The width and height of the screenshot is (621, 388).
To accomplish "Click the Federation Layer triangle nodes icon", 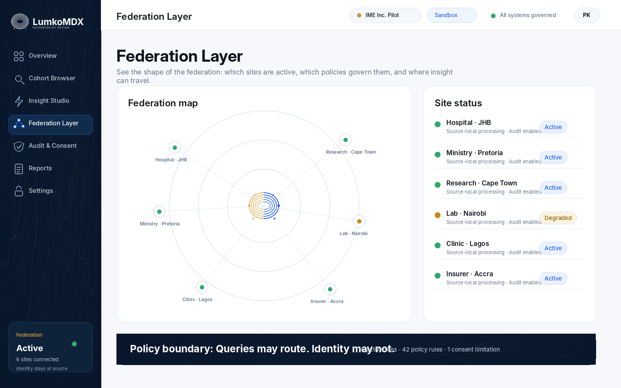I will [19, 124].
